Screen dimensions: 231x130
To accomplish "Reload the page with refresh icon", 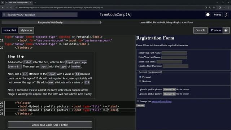I will tap(11, 8).
